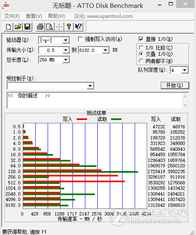Open the 总长度 256 MB dropdown
Viewport: 196px width, 235px height.
(65, 60)
